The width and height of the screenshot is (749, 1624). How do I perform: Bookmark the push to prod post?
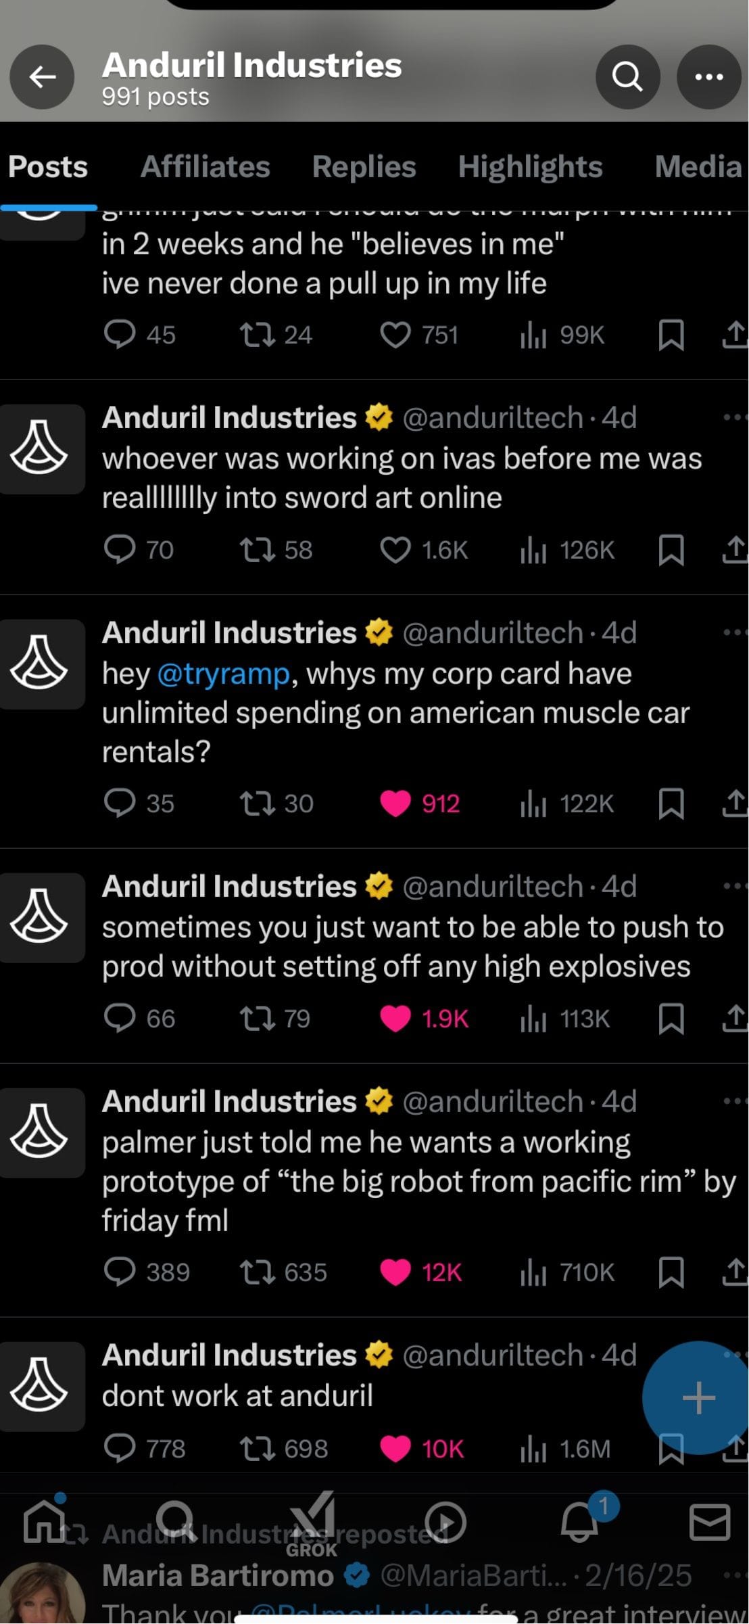pos(671,1019)
